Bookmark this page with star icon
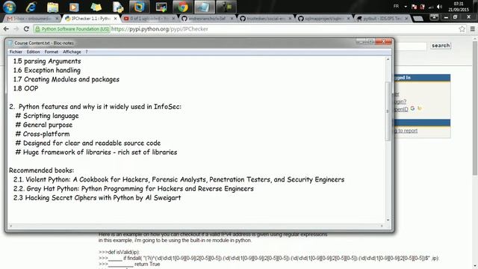The image size is (478, 269). point(462,29)
